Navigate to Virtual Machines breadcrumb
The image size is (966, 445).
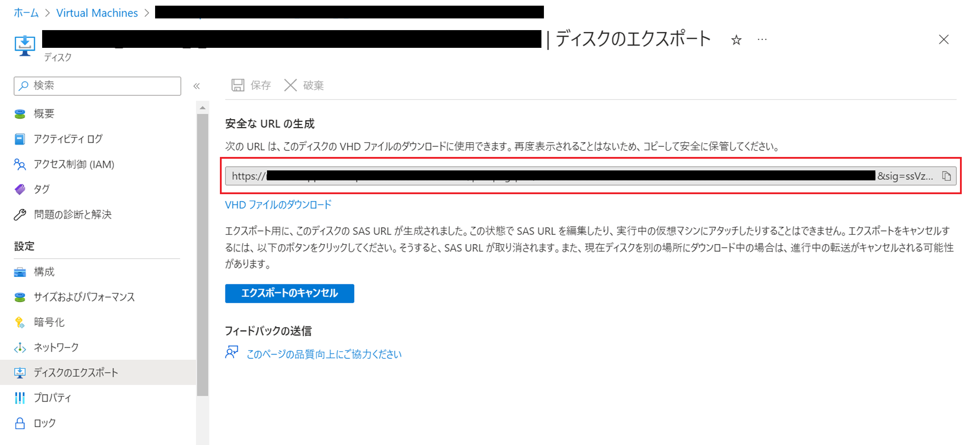[x=97, y=13]
